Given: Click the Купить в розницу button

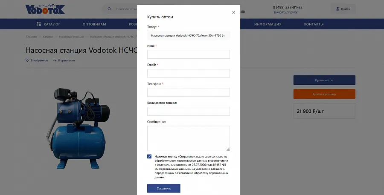Looking at the screenshot, I should click(324, 94).
